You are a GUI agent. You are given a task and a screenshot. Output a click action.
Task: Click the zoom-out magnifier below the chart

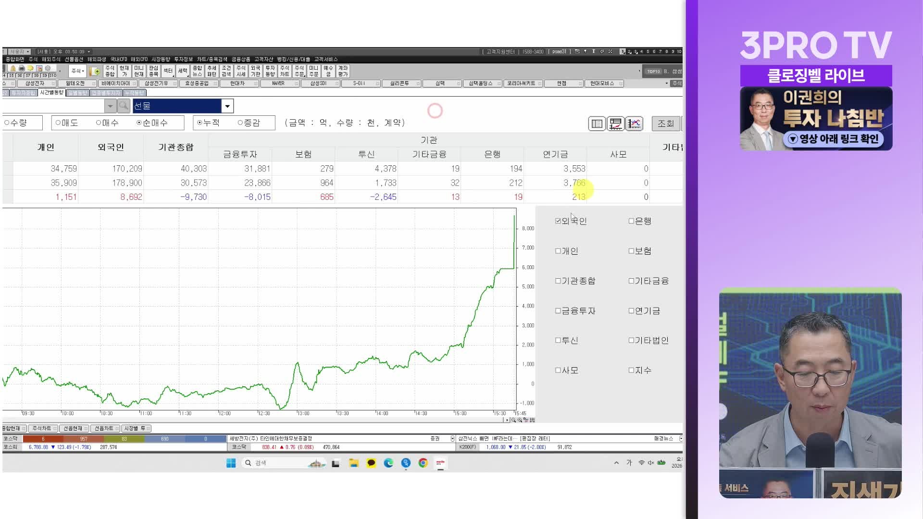[x=513, y=420]
